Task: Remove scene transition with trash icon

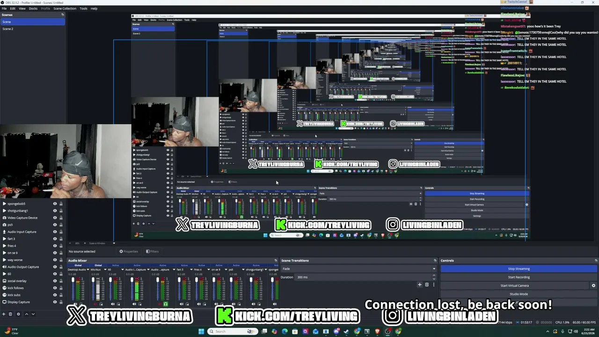Action: pyautogui.click(x=427, y=285)
